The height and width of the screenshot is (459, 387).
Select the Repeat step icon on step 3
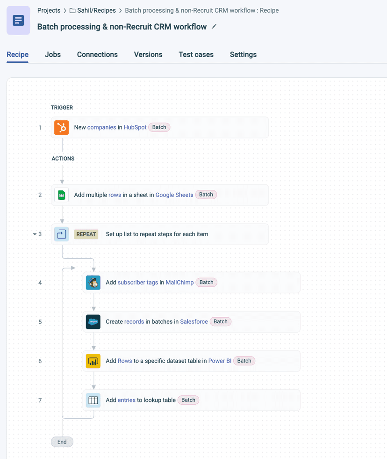pyautogui.click(x=61, y=233)
